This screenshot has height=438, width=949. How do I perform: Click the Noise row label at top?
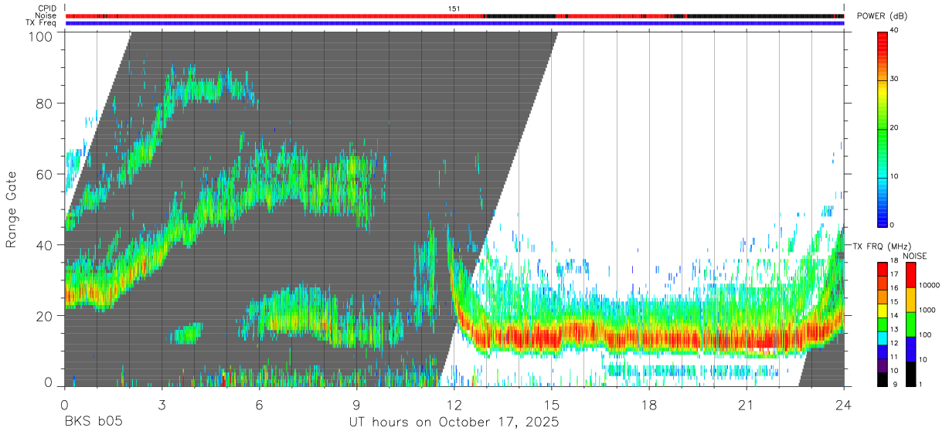[x=45, y=15]
